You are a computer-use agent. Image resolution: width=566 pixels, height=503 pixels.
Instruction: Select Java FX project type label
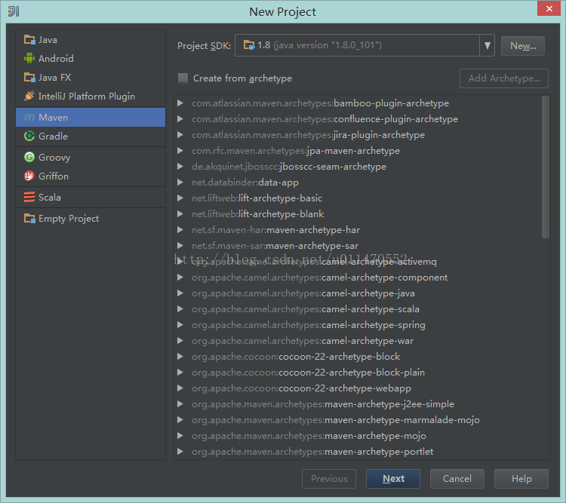tap(55, 77)
